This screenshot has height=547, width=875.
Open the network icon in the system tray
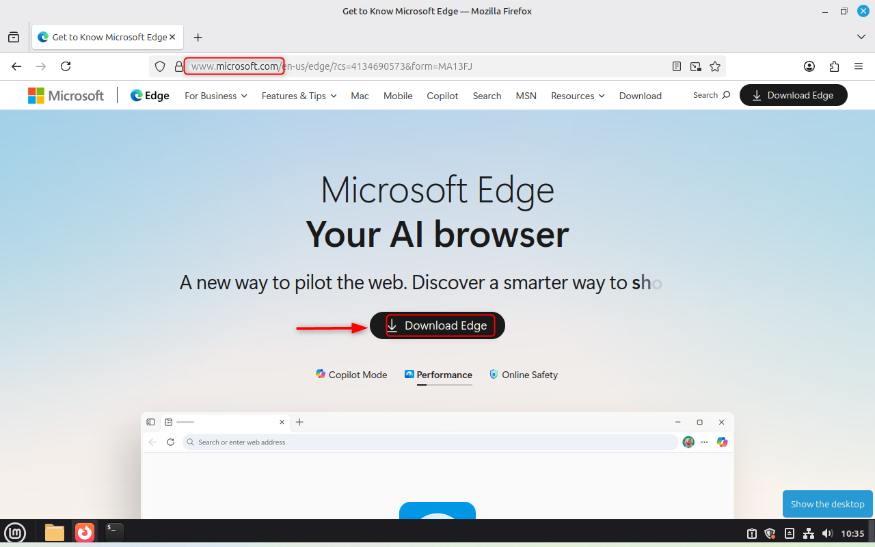(x=809, y=533)
